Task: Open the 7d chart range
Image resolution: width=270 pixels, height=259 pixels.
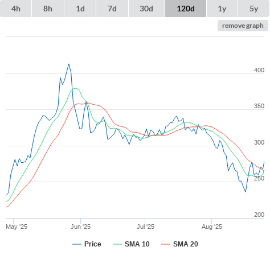Action: pyautogui.click(x=112, y=9)
